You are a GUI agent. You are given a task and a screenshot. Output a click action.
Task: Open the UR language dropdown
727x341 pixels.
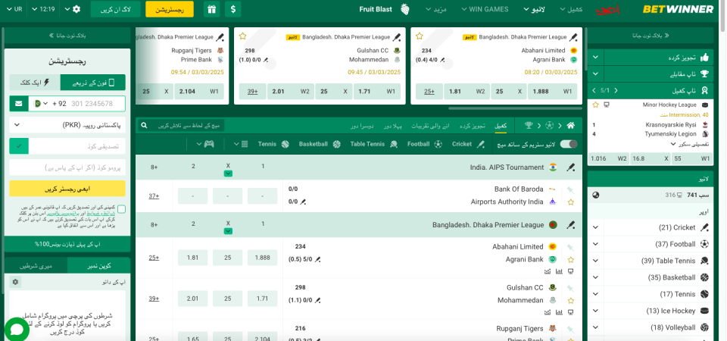13,9
